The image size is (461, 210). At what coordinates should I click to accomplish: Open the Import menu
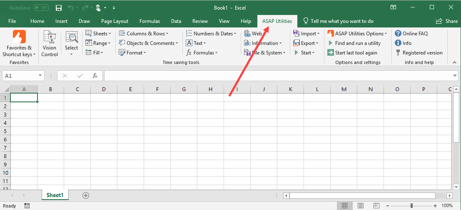(x=306, y=34)
